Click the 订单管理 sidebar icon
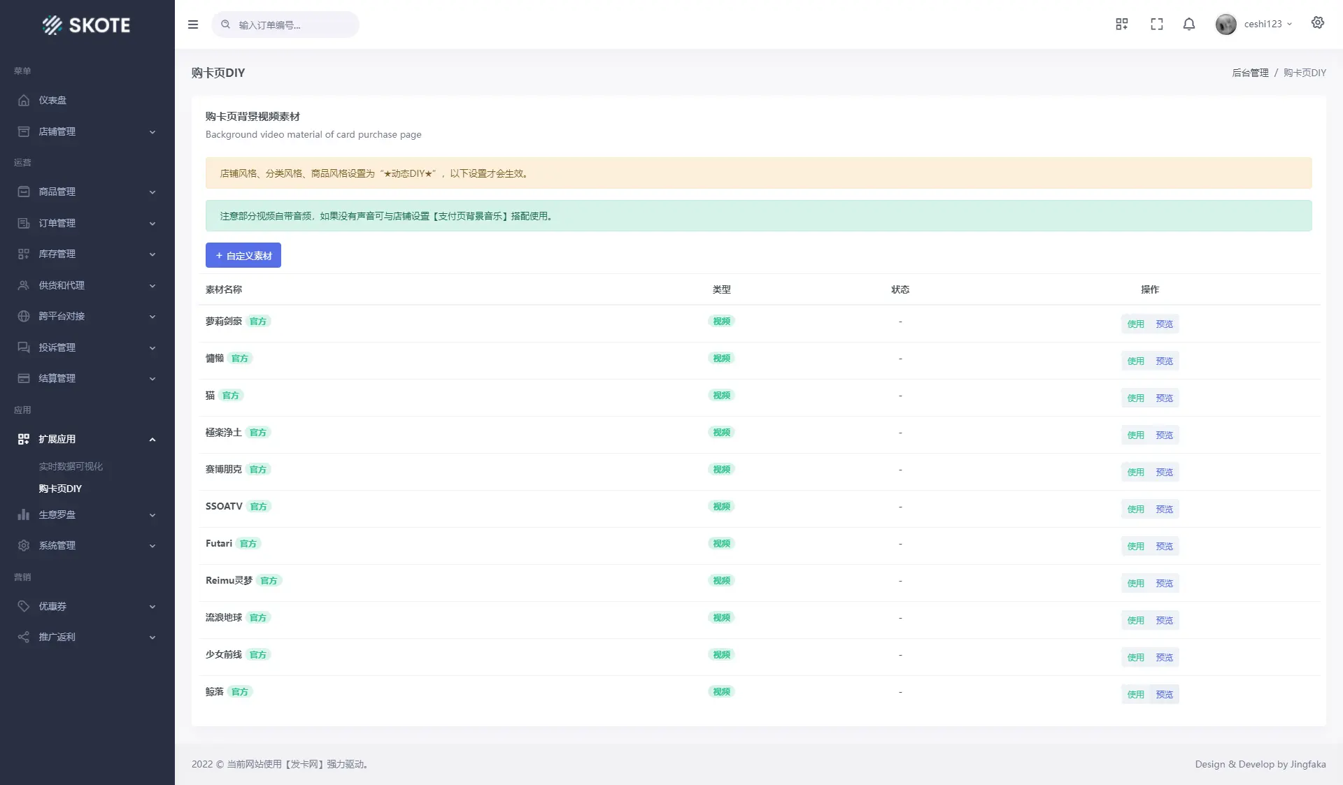1343x785 pixels. [24, 223]
